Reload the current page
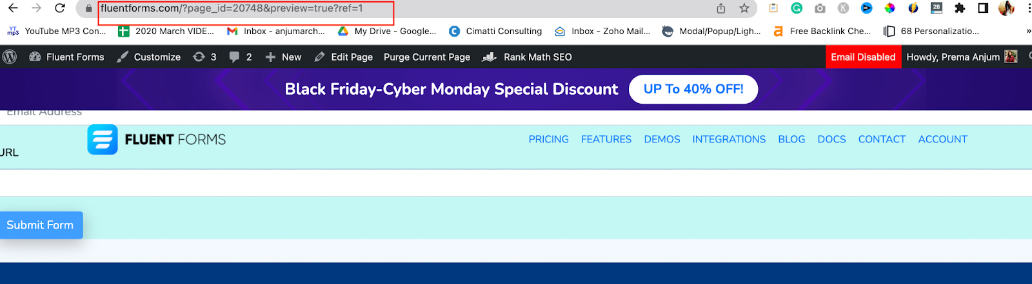The image size is (1032, 284). tap(60, 8)
